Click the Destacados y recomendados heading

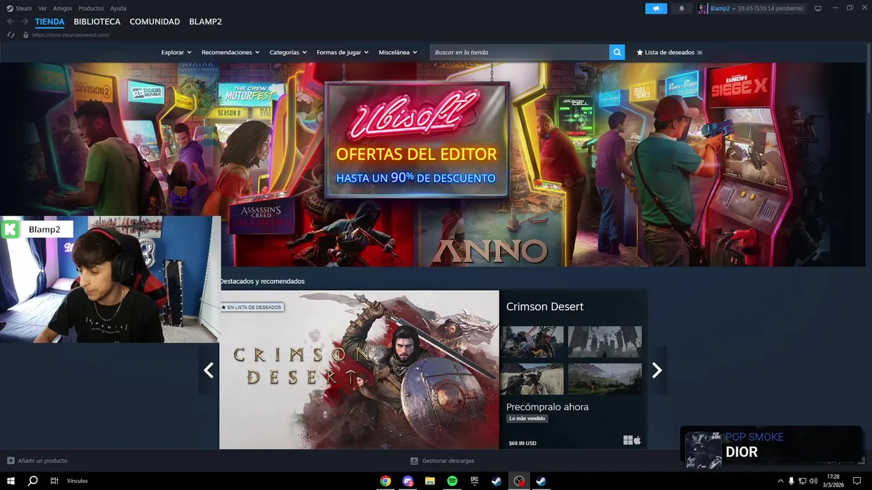tap(262, 281)
